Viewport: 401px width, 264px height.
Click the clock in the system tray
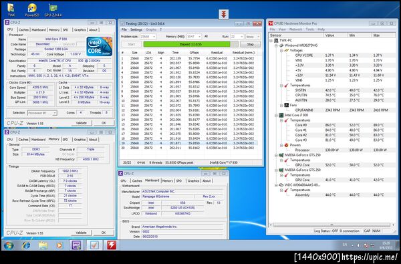tap(386, 245)
